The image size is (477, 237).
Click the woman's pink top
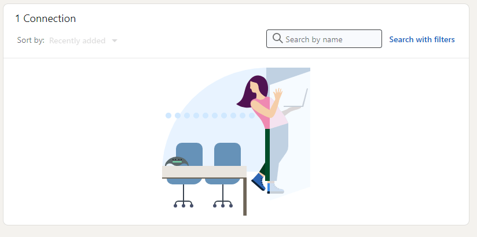(x=265, y=112)
